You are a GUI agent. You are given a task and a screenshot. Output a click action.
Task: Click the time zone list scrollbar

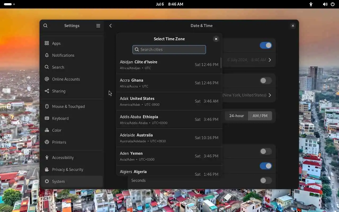coord(221,63)
